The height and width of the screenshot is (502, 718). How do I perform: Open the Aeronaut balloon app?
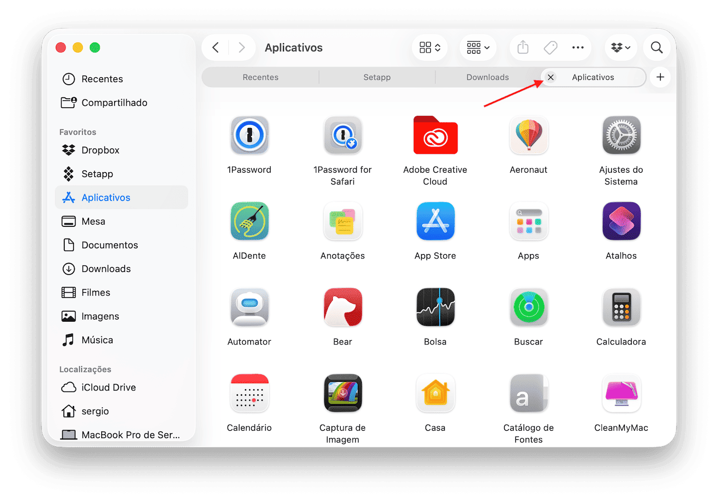click(x=528, y=135)
